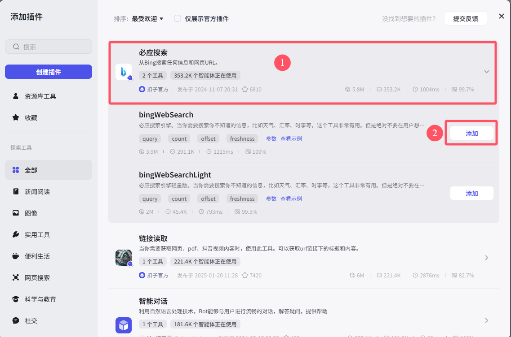Click the 创建插件 button
The height and width of the screenshot is (337, 511).
[49, 72]
